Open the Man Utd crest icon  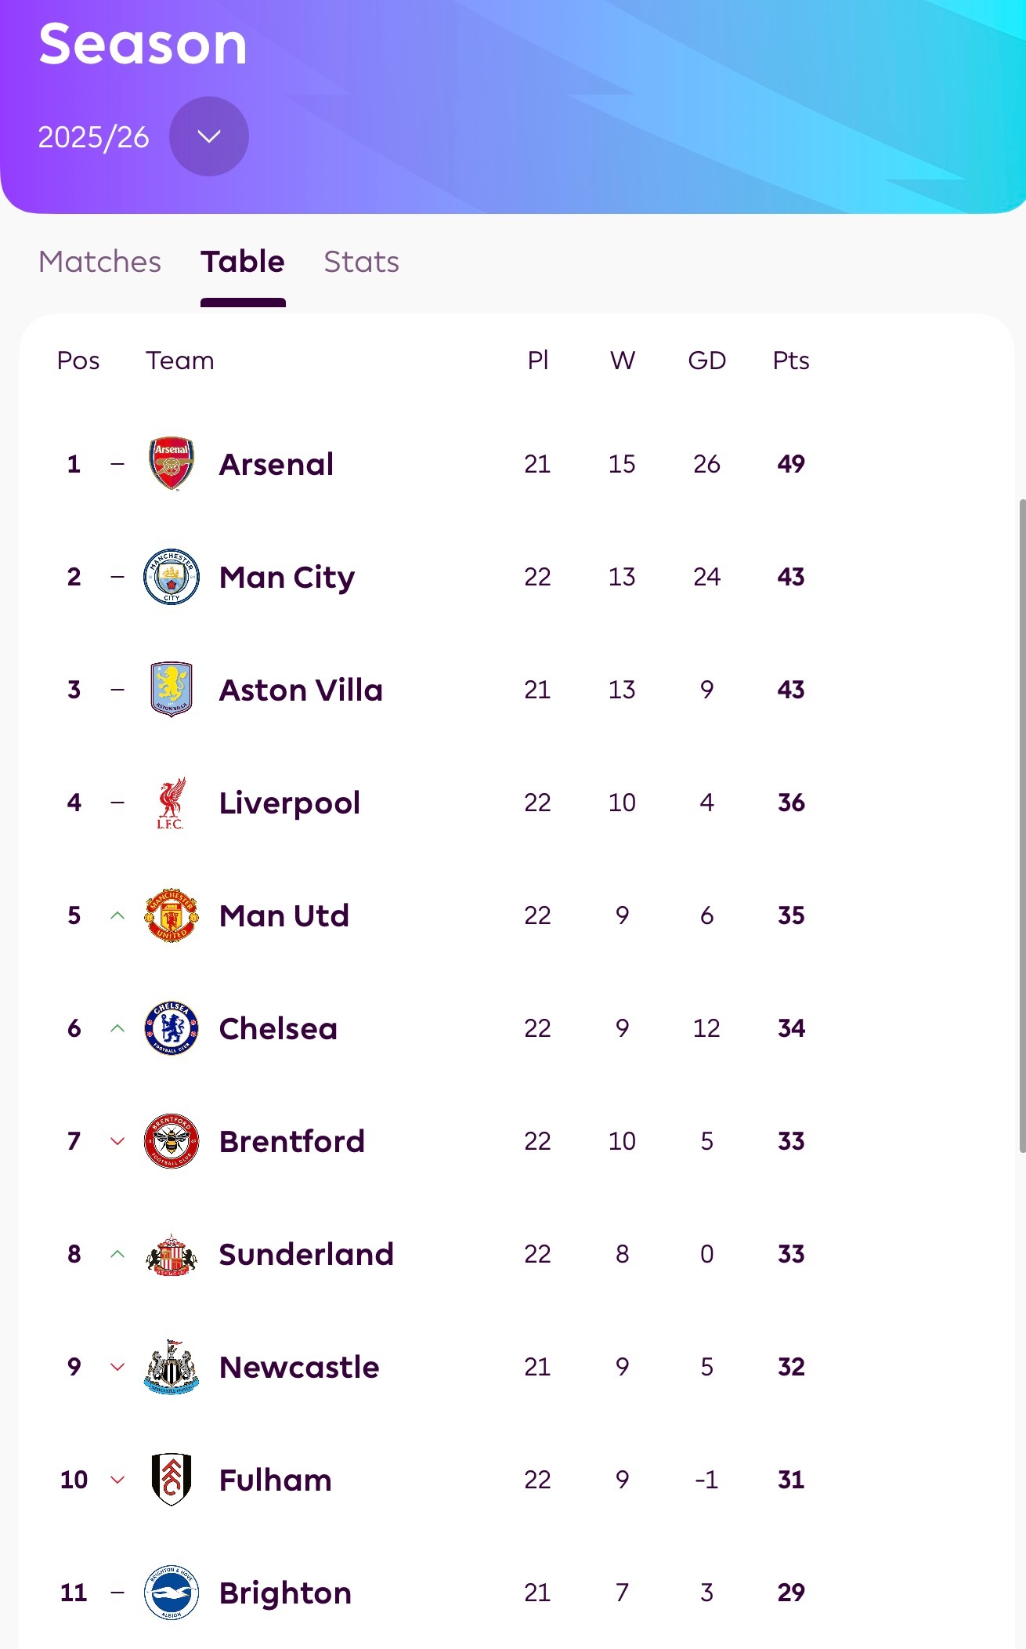pos(172,915)
